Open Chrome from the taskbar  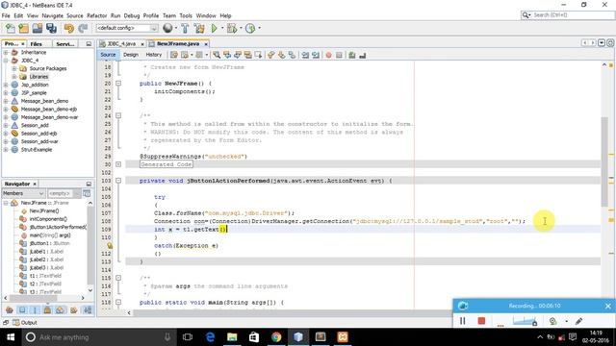tap(276, 337)
